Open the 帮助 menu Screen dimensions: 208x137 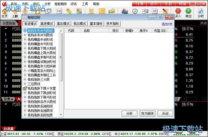(x=96, y=4)
